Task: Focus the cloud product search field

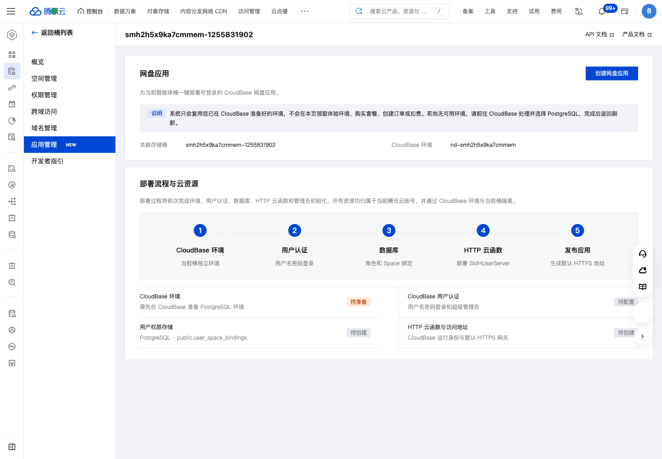Action: [399, 11]
